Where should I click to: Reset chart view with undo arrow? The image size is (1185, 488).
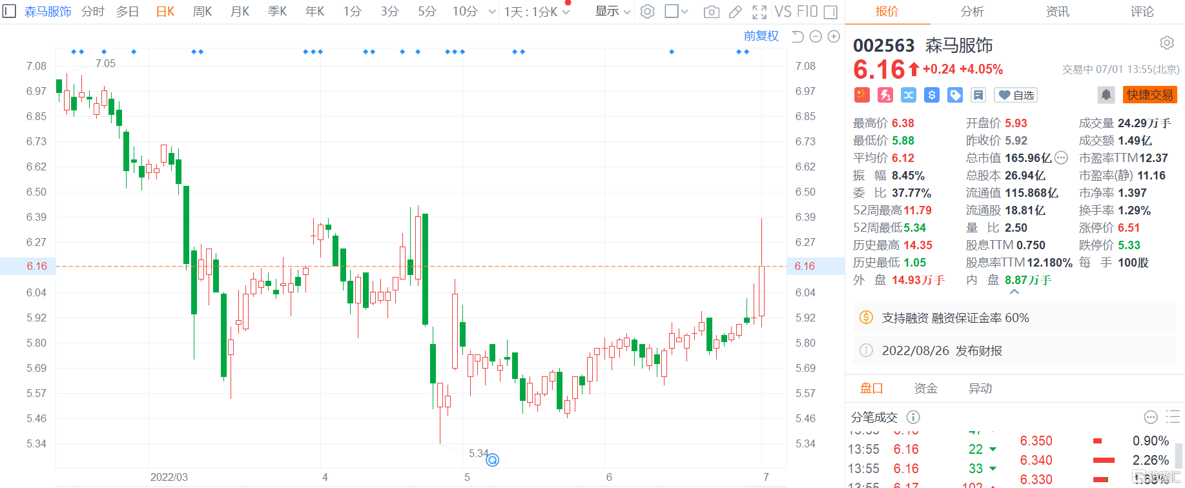tap(798, 37)
